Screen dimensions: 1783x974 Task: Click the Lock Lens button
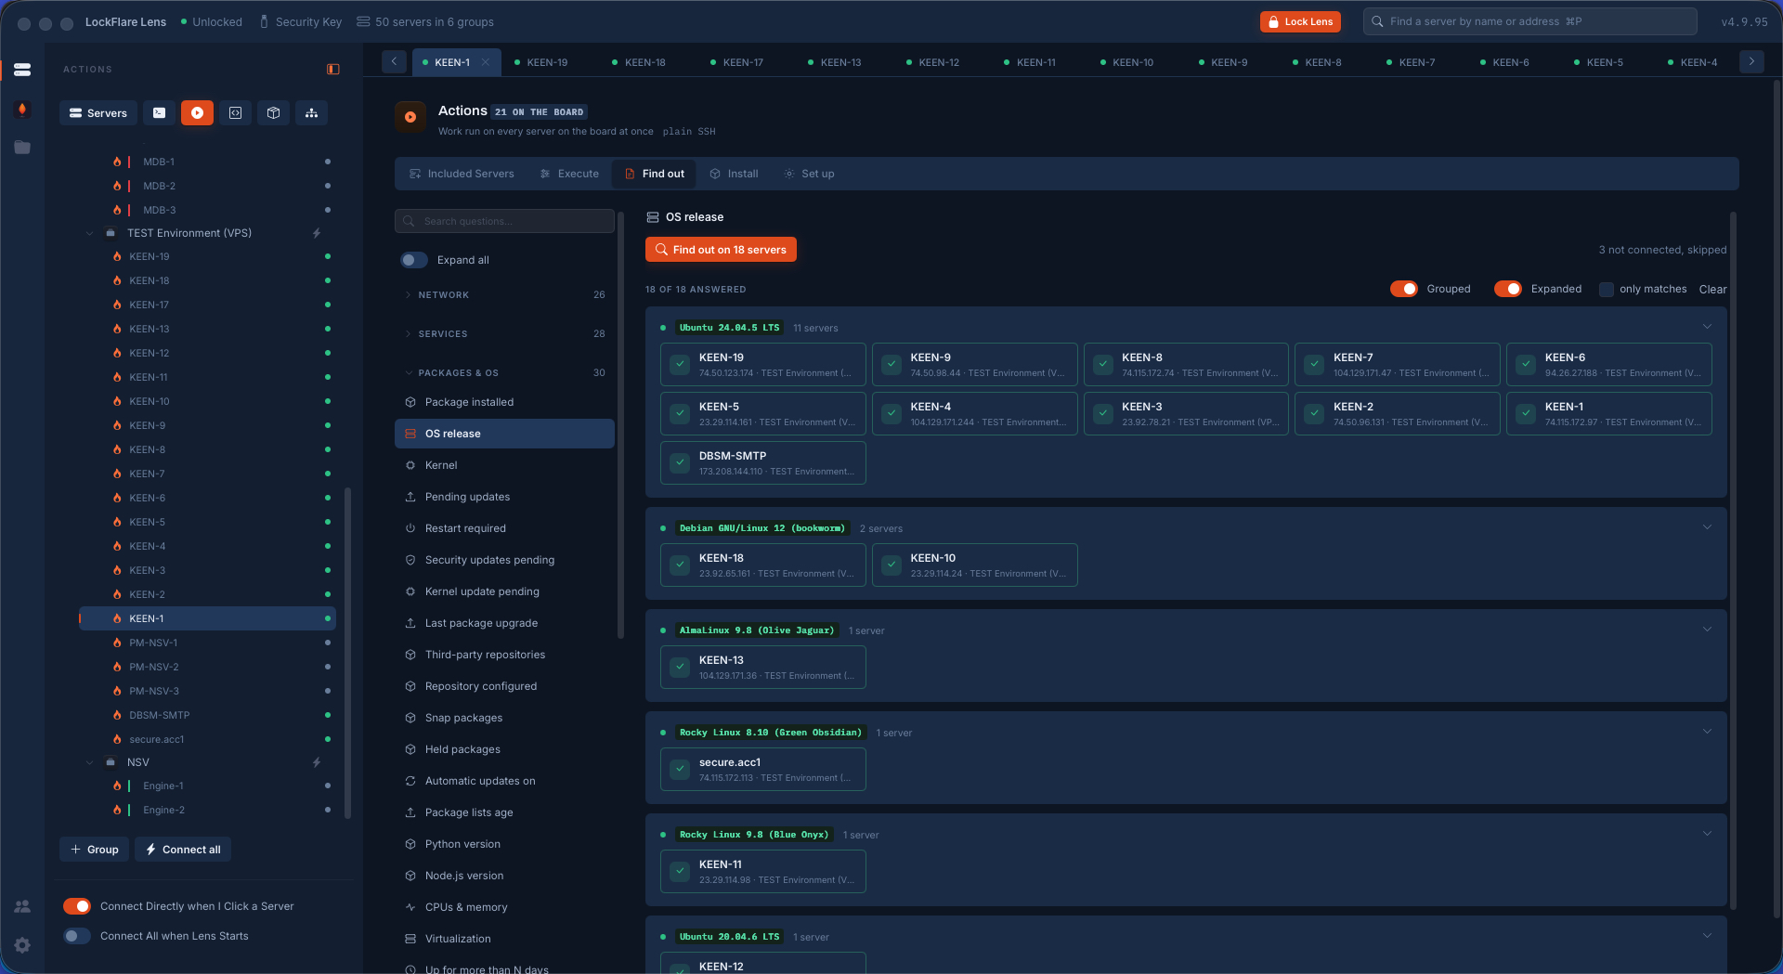1300,21
